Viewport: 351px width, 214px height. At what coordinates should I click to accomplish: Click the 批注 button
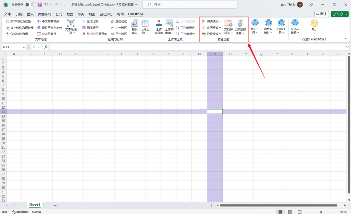321,14
